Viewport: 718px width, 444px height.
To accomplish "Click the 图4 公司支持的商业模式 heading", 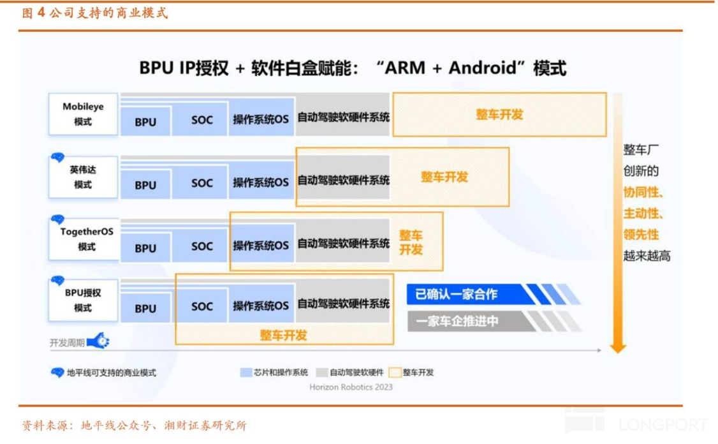I will pyautogui.click(x=96, y=13).
